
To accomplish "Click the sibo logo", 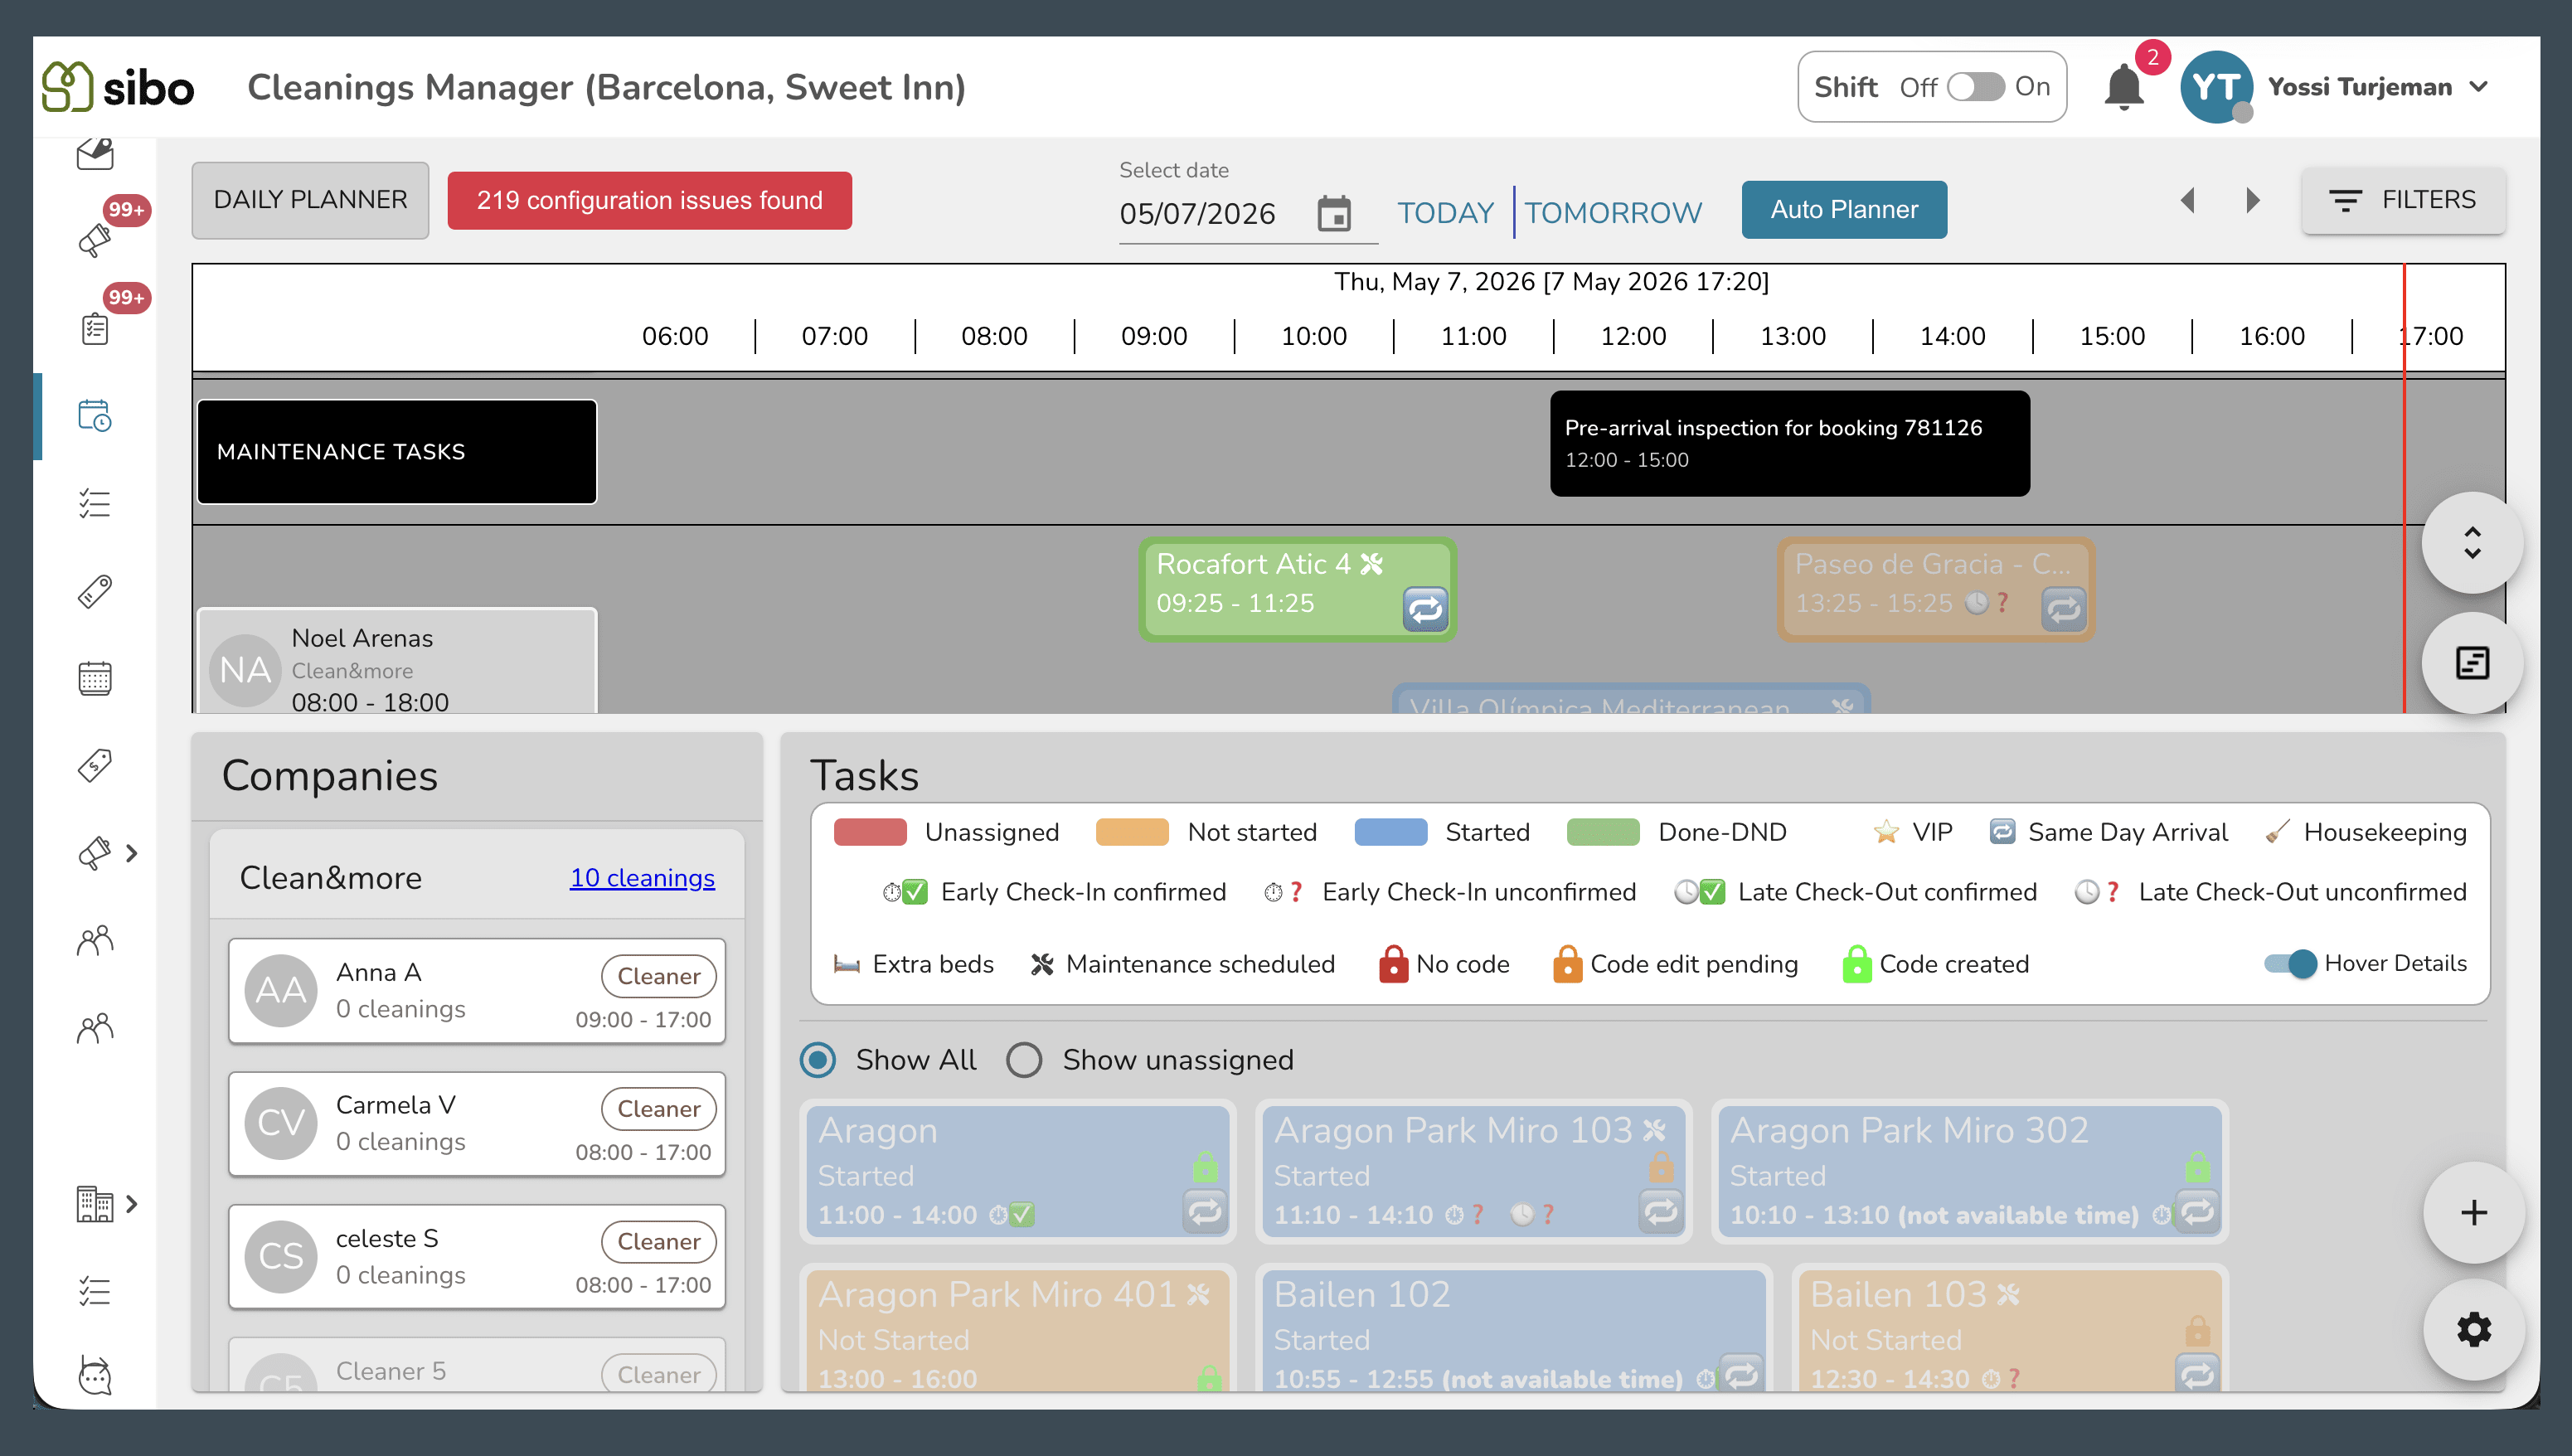I will click(x=118, y=87).
